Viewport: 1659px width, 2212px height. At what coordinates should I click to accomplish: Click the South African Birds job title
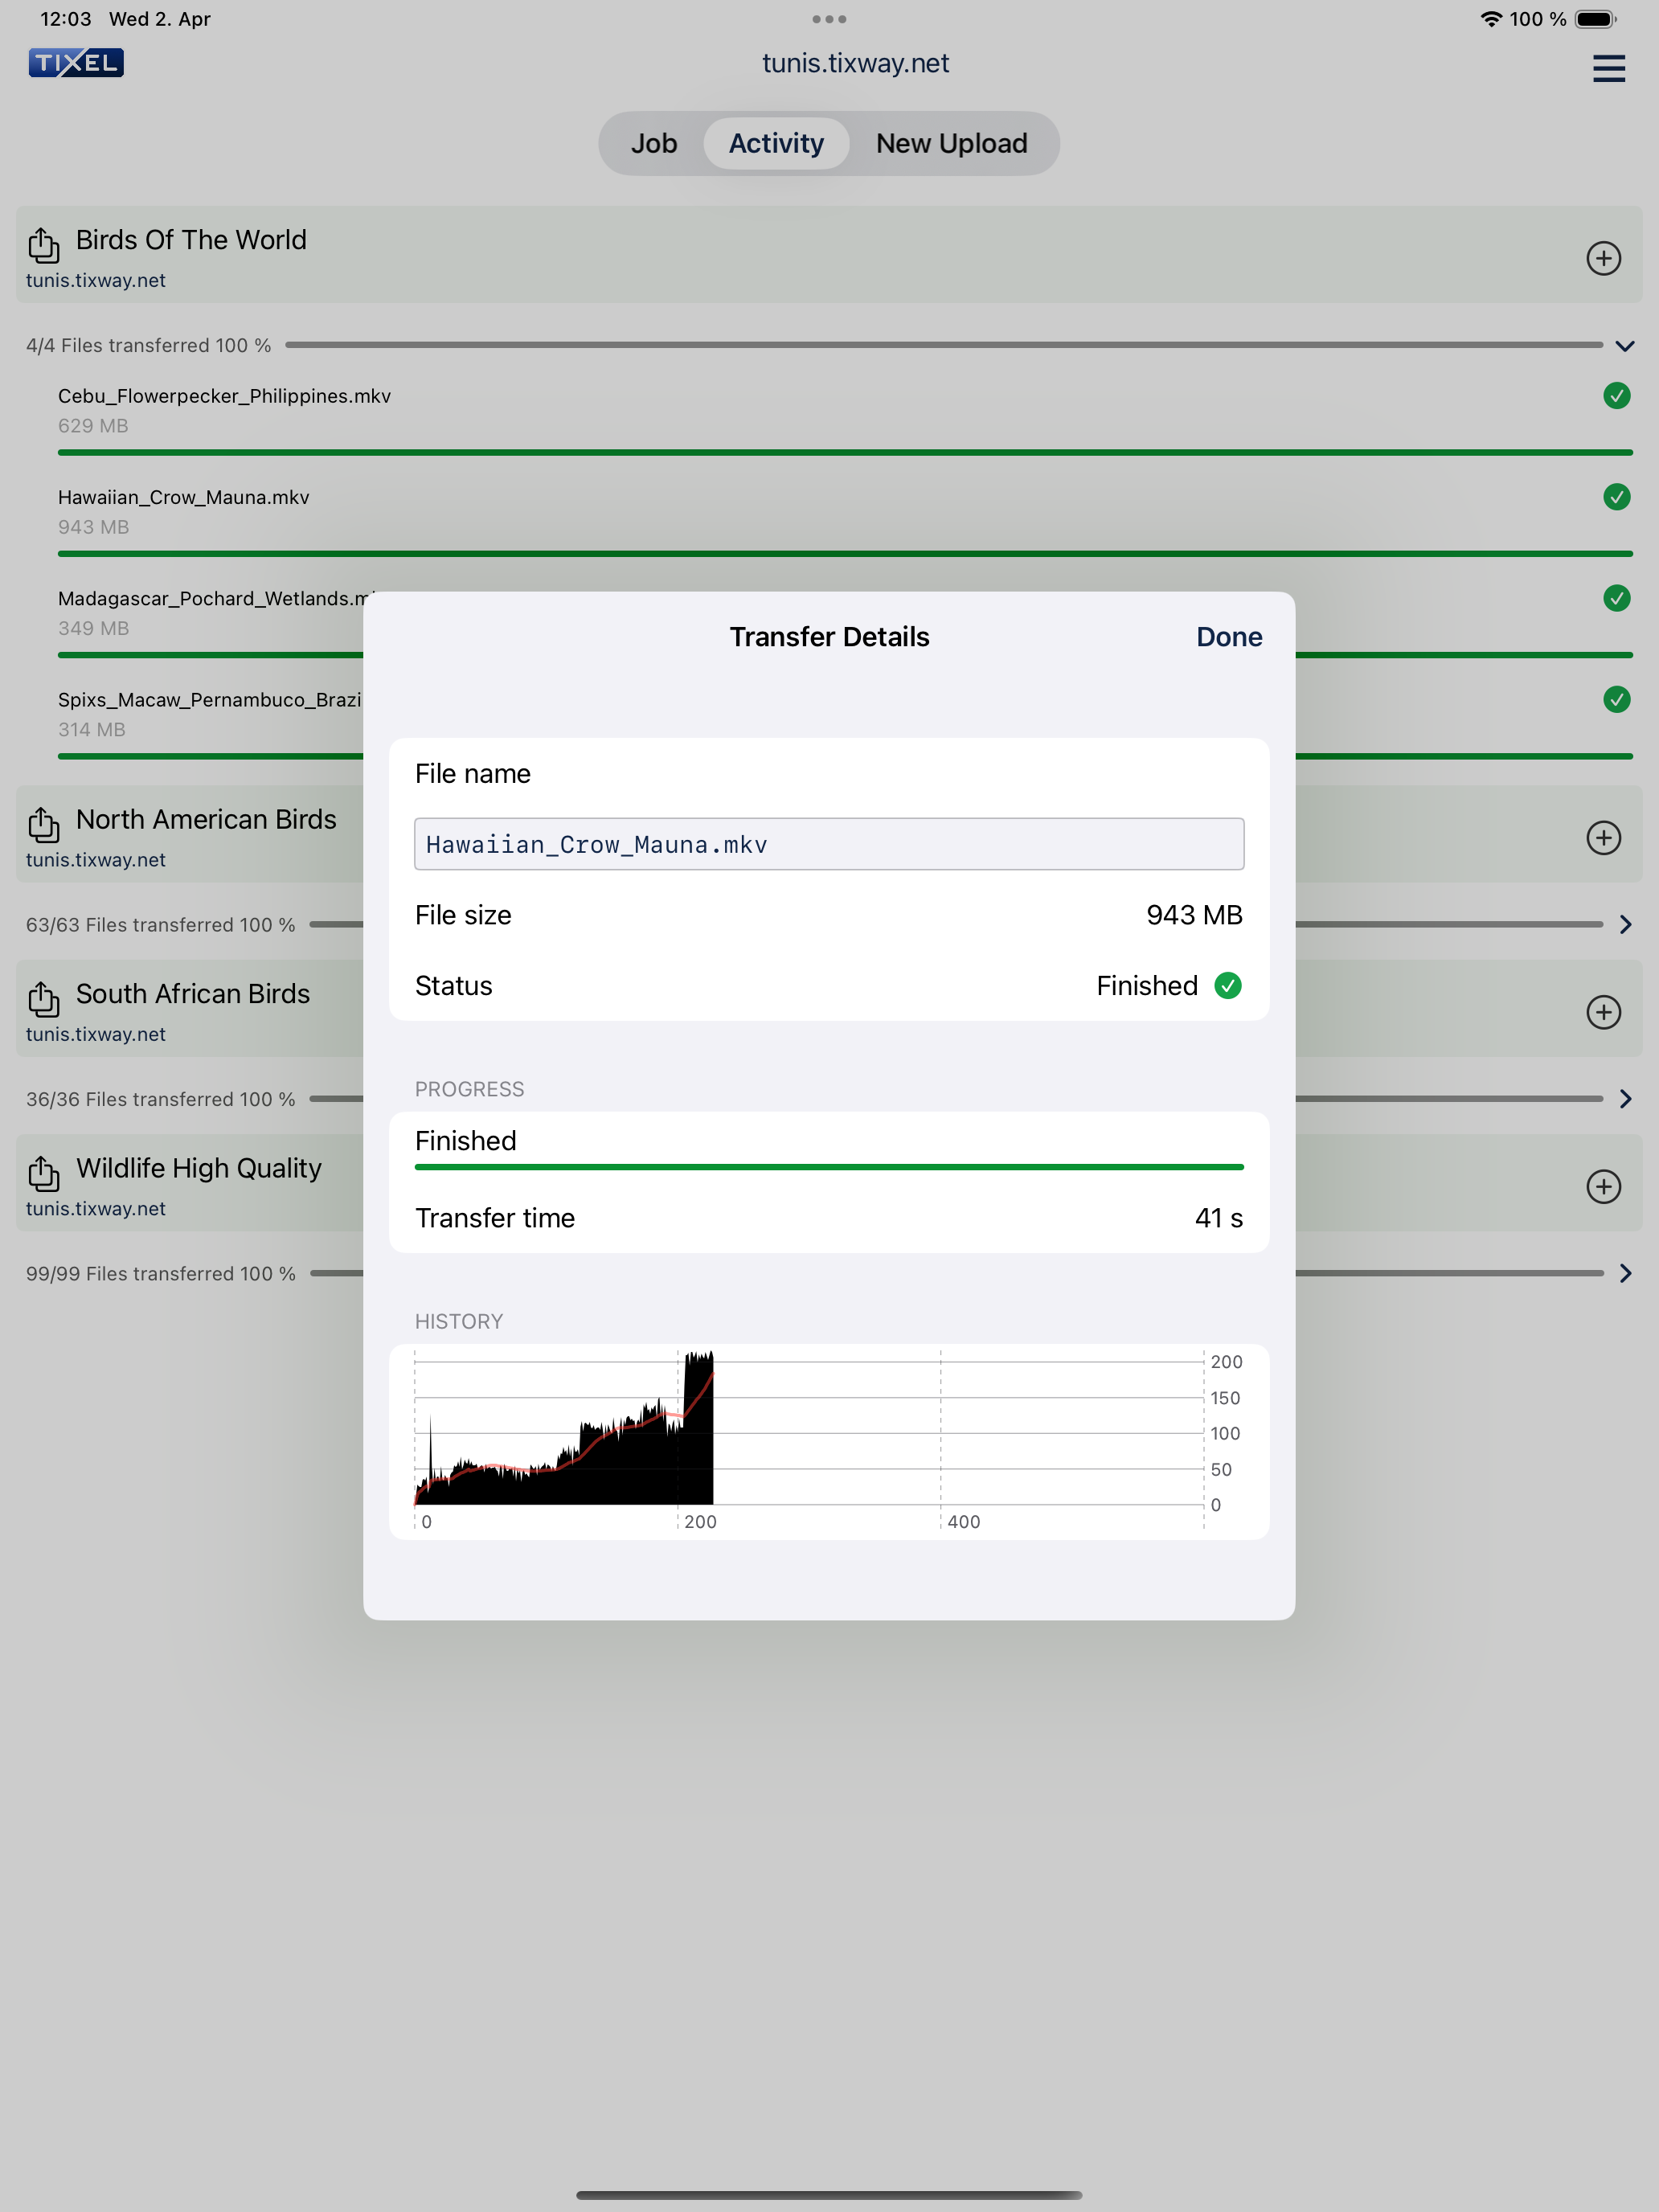tap(193, 994)
